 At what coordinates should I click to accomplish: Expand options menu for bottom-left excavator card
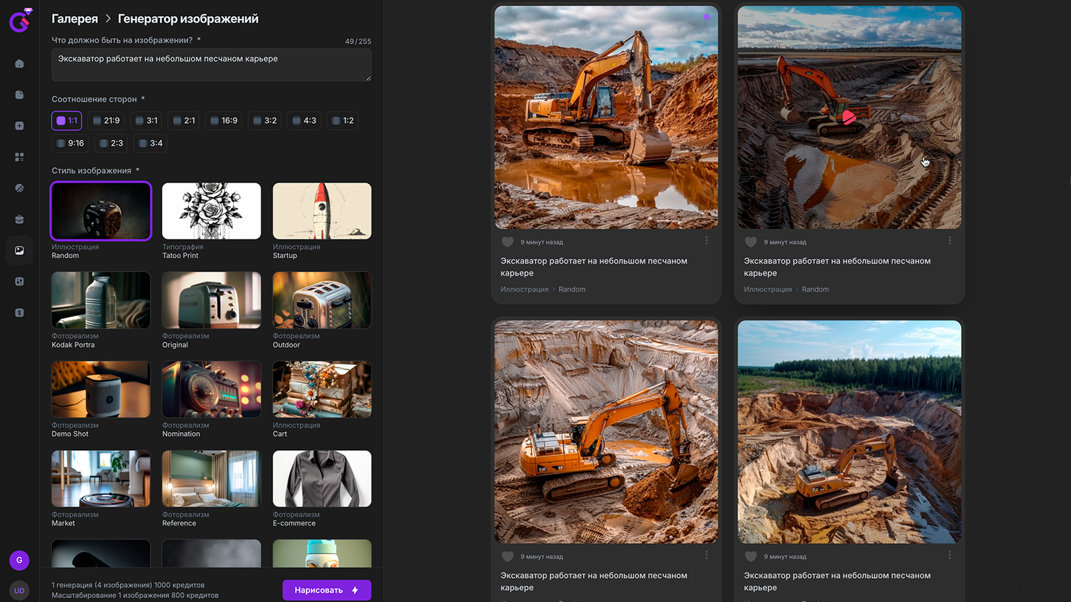point(706,555)
